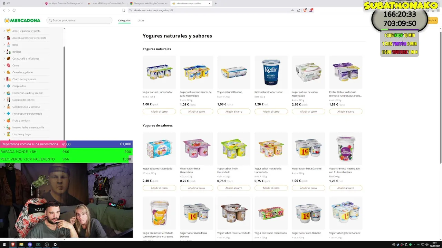Click the Bodega wine bottle icon

tap(8, 52)
